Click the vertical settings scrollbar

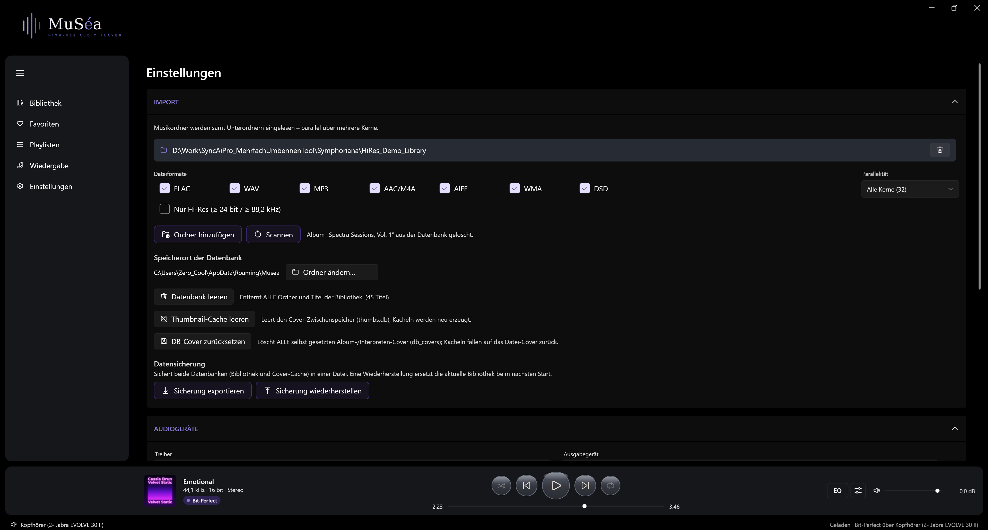(x=980, y=176)
